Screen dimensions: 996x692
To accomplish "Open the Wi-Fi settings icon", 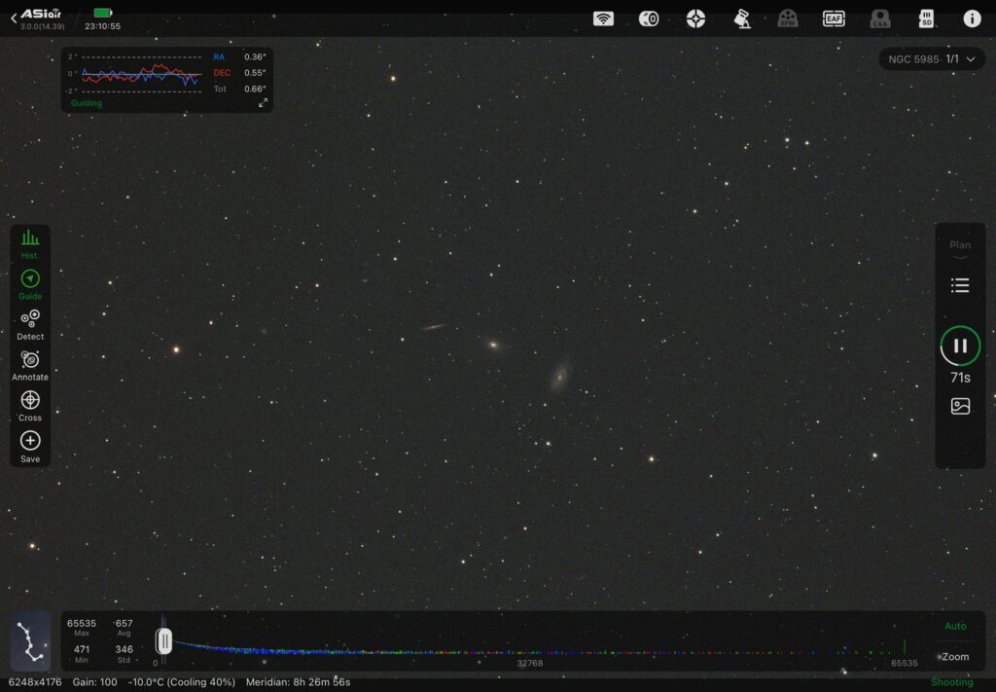I will point(603,18).
